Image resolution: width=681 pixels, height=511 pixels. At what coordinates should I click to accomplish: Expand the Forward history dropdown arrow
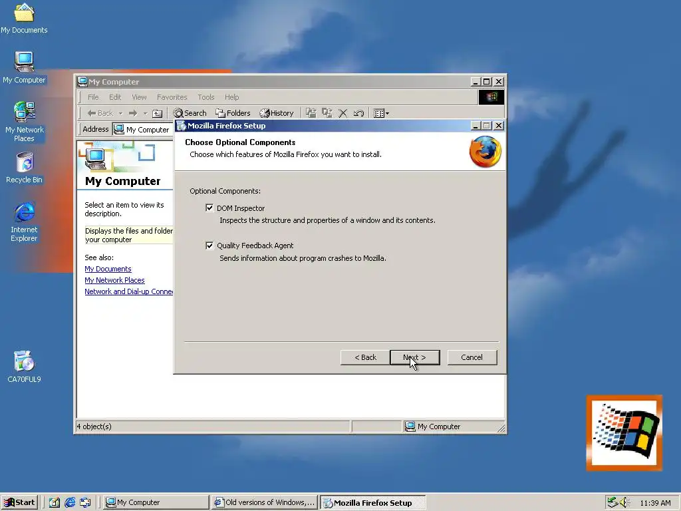click(145, 113)
